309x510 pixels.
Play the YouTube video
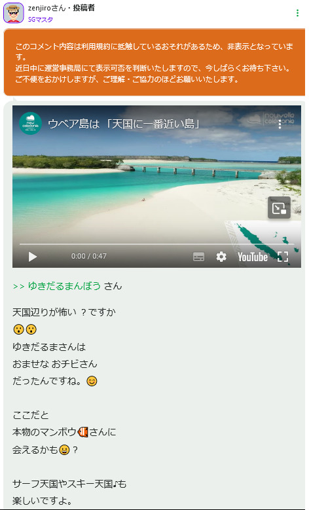click(33, 257)
